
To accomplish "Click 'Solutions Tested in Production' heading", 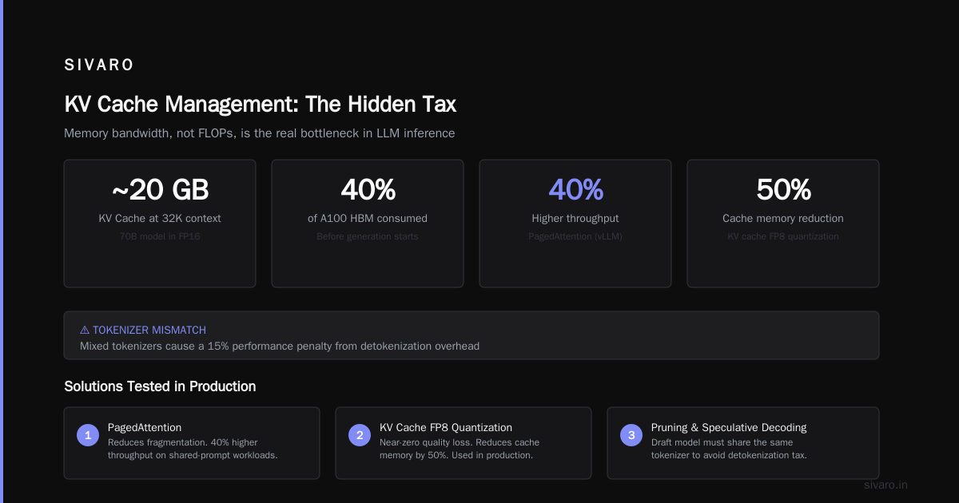I will tap(160, 386).
